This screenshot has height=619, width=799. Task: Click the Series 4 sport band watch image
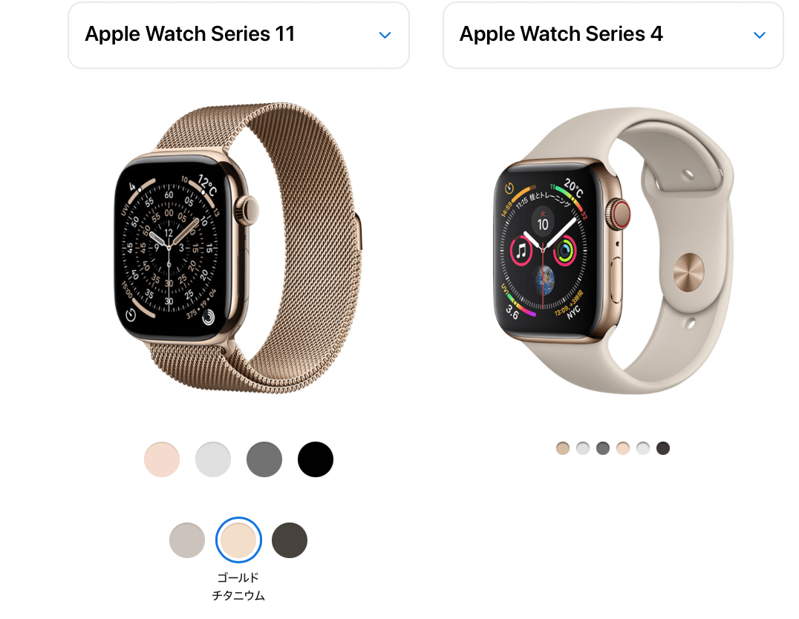point(613,250)
